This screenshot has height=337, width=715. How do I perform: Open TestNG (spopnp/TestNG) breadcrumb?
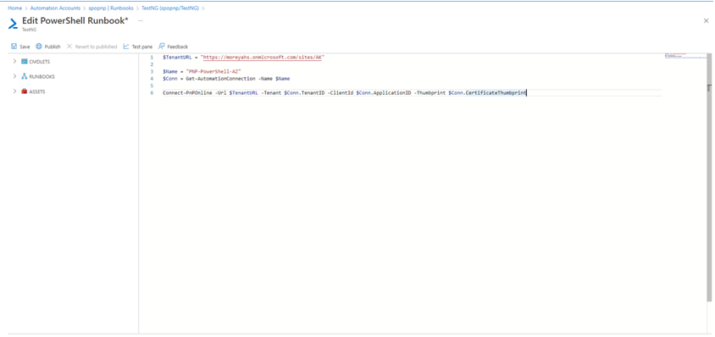click(170, 8)
